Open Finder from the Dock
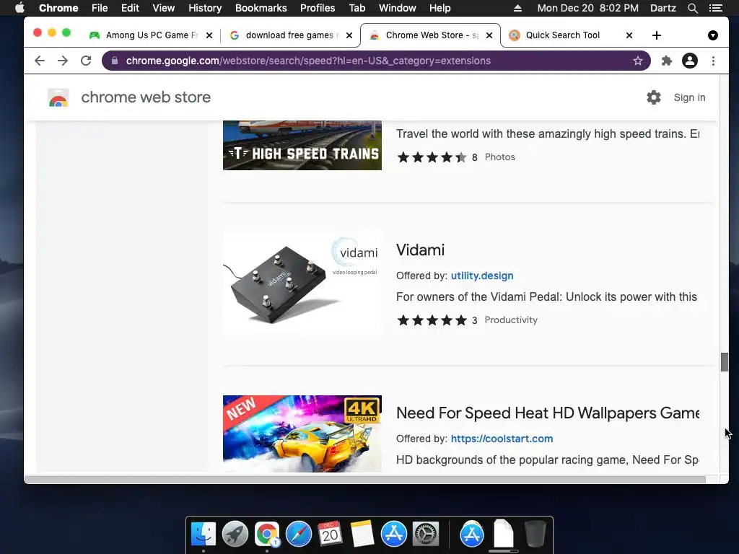Screen dimensions: 739x554 click(x=204, y=535)
